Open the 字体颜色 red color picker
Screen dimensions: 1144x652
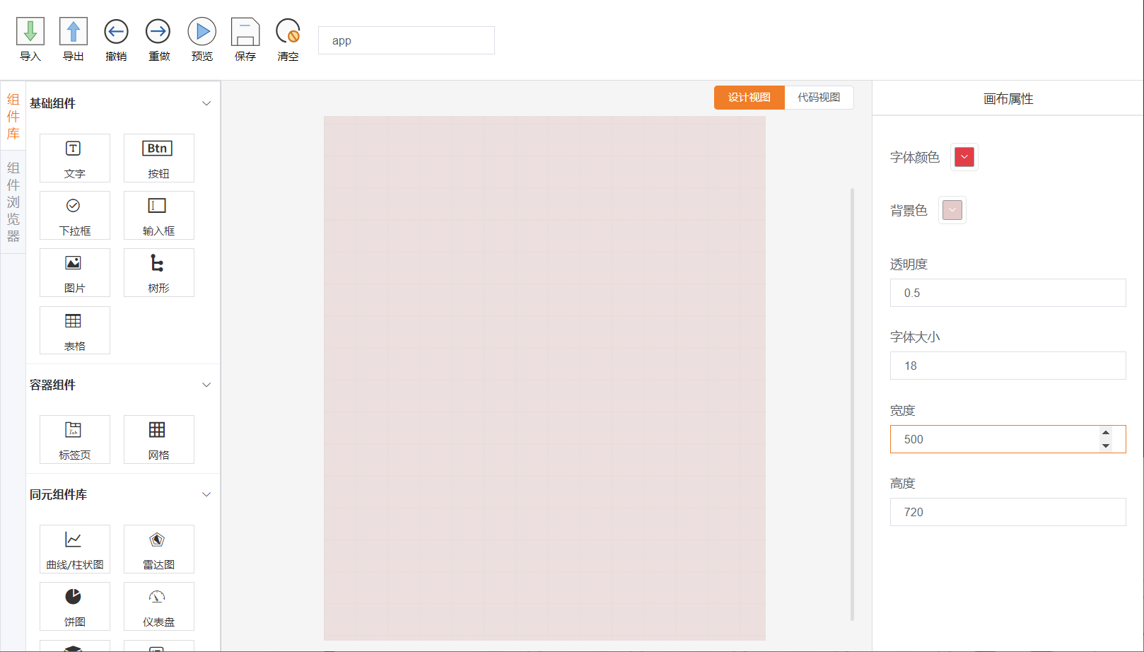pos(964,157)
